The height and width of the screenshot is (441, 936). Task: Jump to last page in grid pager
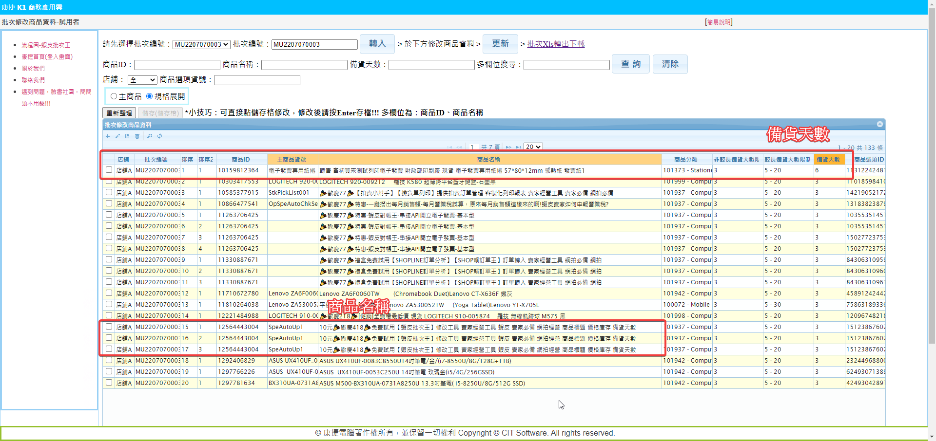[518, 147]
